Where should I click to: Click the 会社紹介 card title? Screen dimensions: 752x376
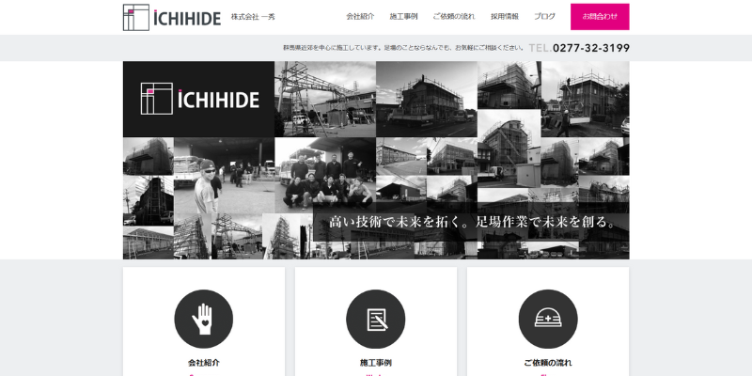203,362
